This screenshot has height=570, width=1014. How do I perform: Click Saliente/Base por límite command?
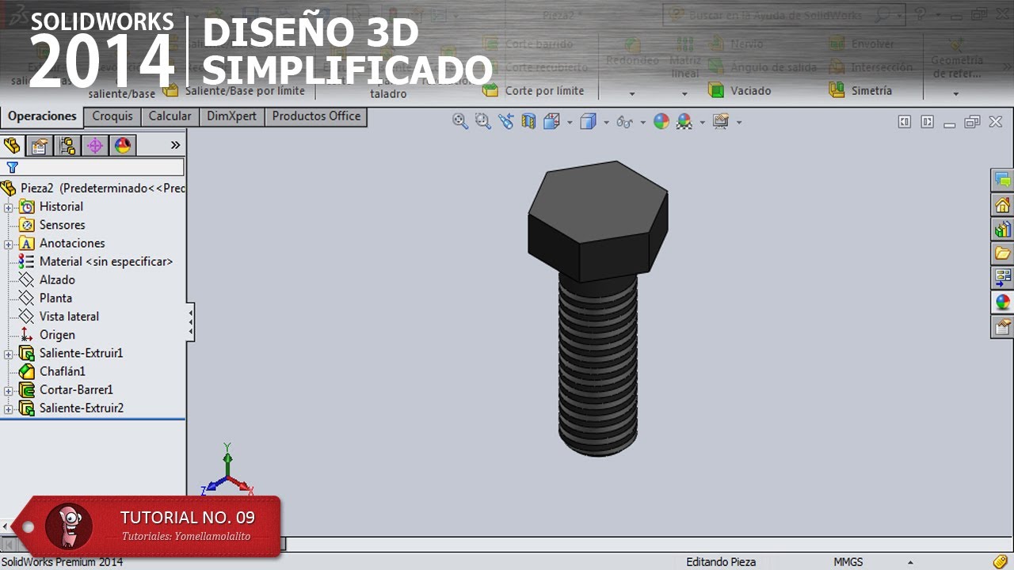pos(234,91)
